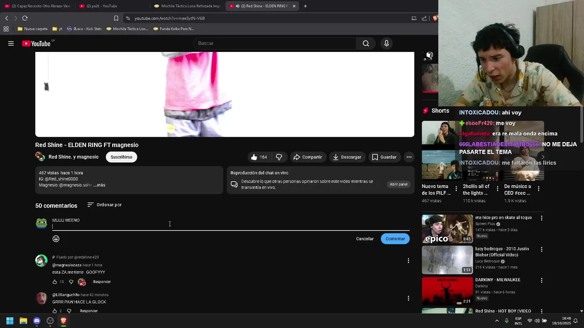Click the search magnifier button
Viewport: 584px width, 328px height.
tap(366, 43)
